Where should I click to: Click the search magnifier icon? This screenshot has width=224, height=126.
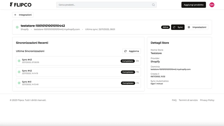tap(153, 5)
